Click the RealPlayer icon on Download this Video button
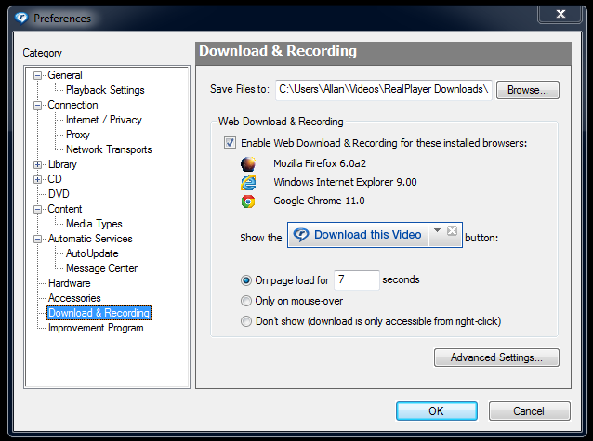This screenshot has height=441, width=593. click(x=301, y=235)
